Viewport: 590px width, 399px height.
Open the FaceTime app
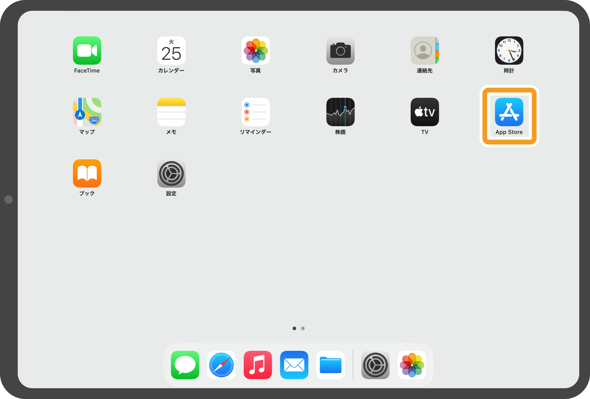87,50
